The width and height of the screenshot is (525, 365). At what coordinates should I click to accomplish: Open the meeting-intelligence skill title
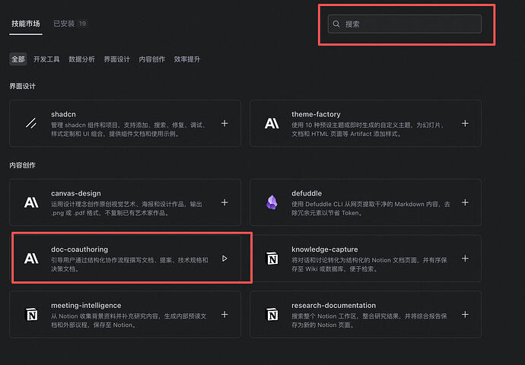coord(86,306)
